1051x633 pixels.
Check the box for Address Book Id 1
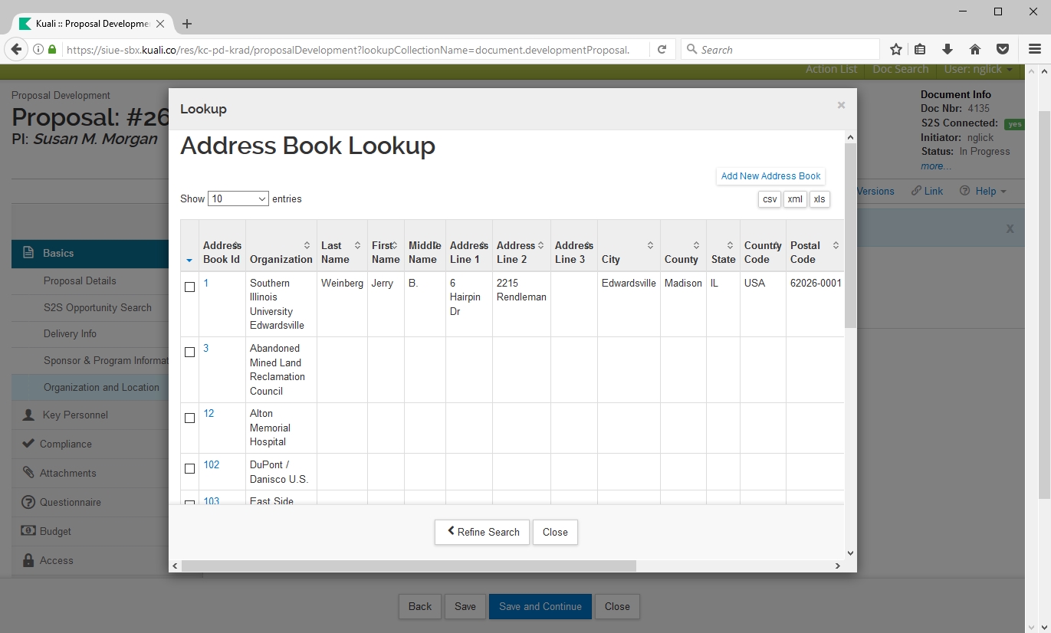[190, 287]
